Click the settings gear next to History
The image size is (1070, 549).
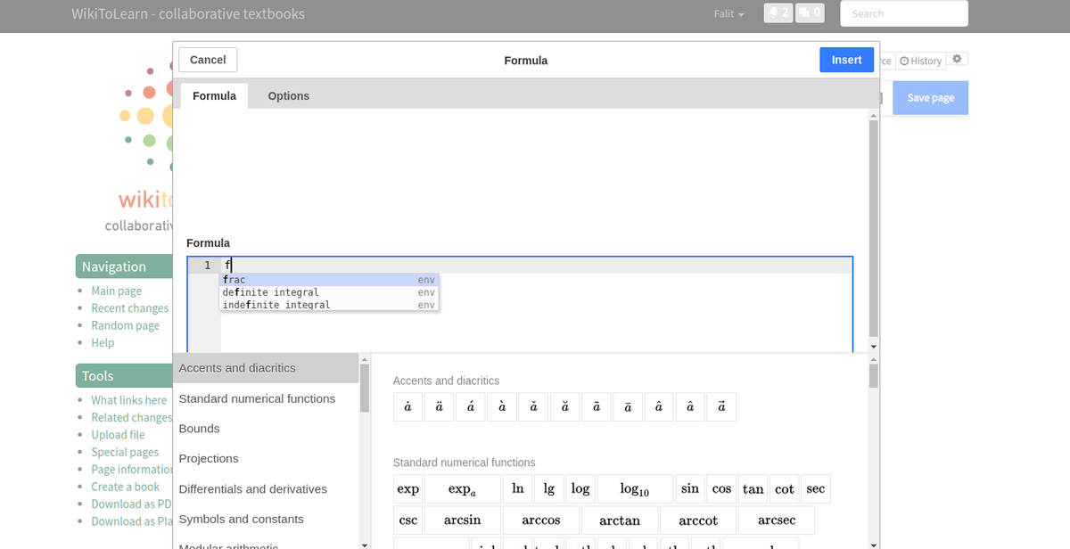957,59
